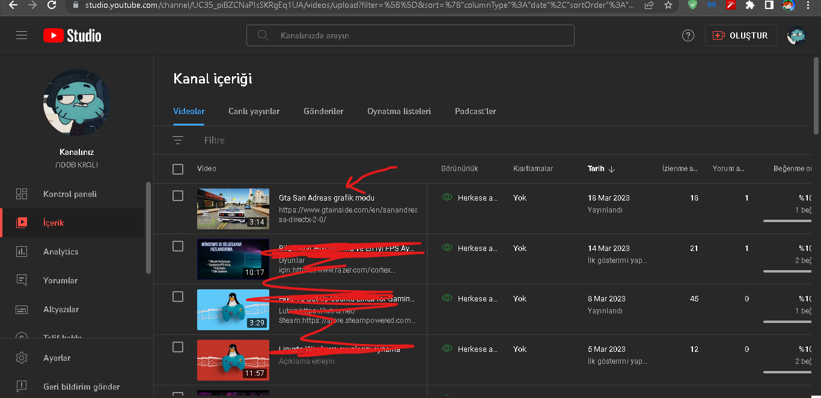Viewport: 821px width, 398px height.
Task: Click the OLUŞTUR create button
Action: tap(740, 35)
